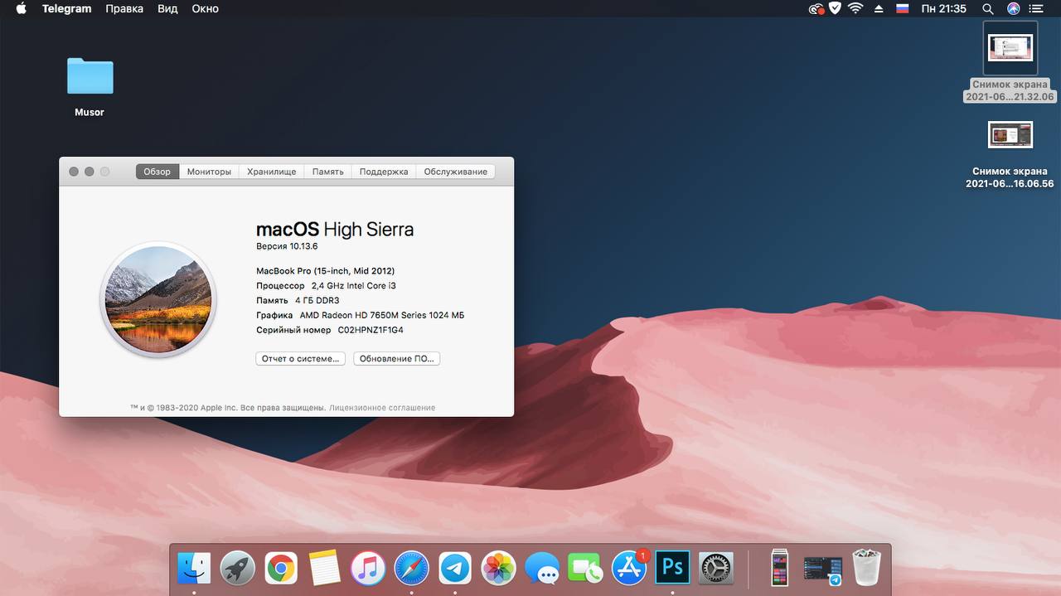Open iTunes music icon in Dock
The width and height of the screenshot is (1061, 596).
pyautogui.click(x=368, y=569)
